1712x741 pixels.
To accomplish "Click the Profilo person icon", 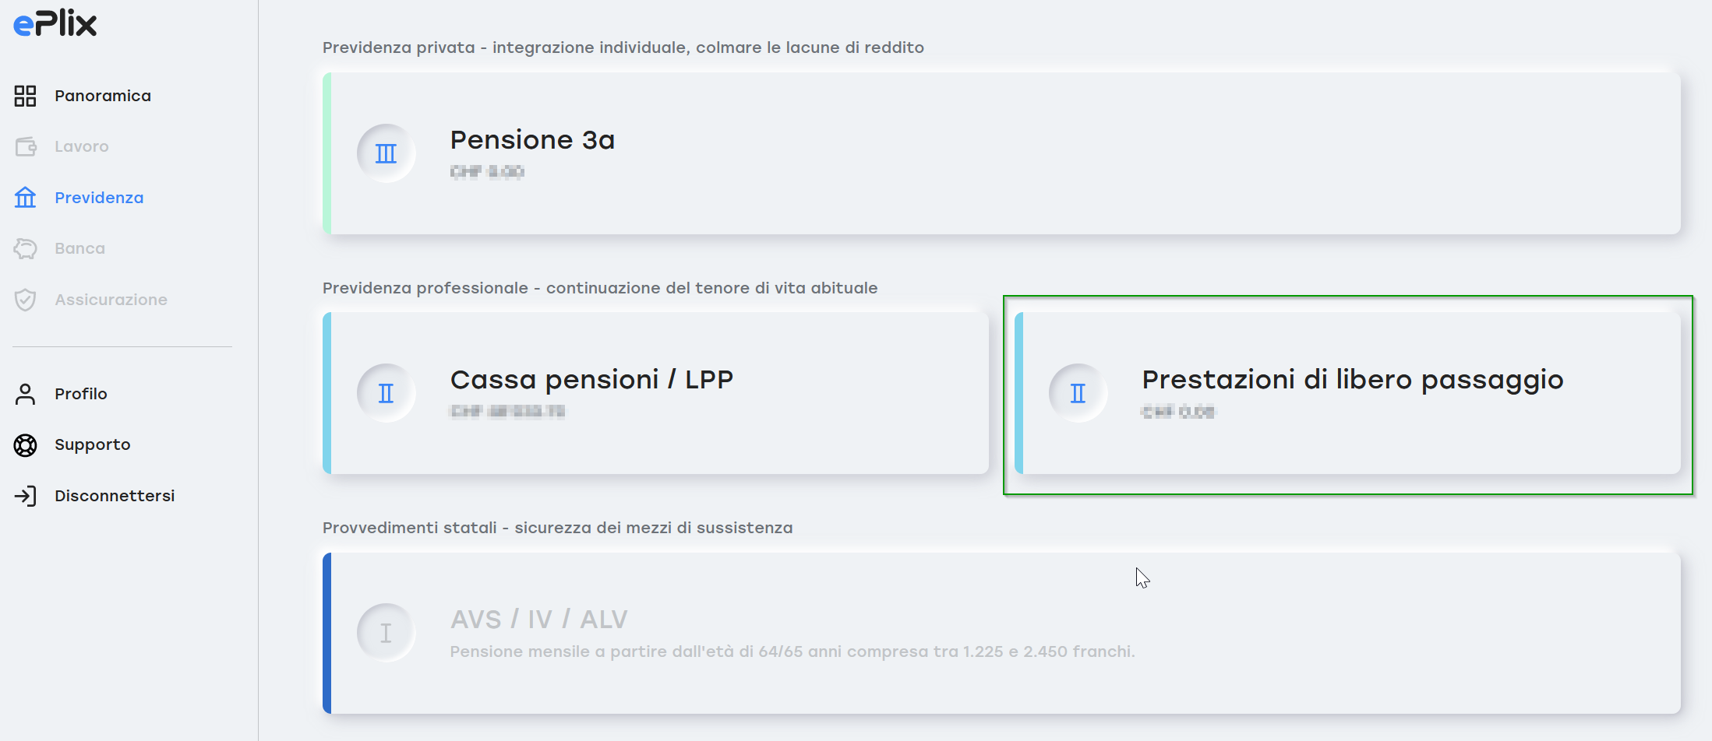I will pyautogui.click(x=25, y=394).
